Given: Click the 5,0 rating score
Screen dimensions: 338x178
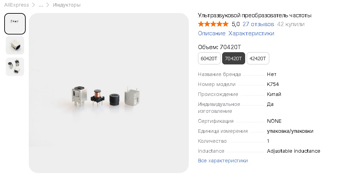Looking at the screenshot, I should coord(236,24).
